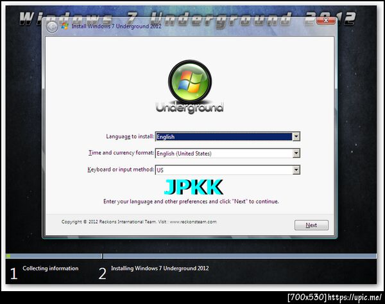Click the setup progress bar above Collecting information
Screen dimensions: 385x304
53,256
